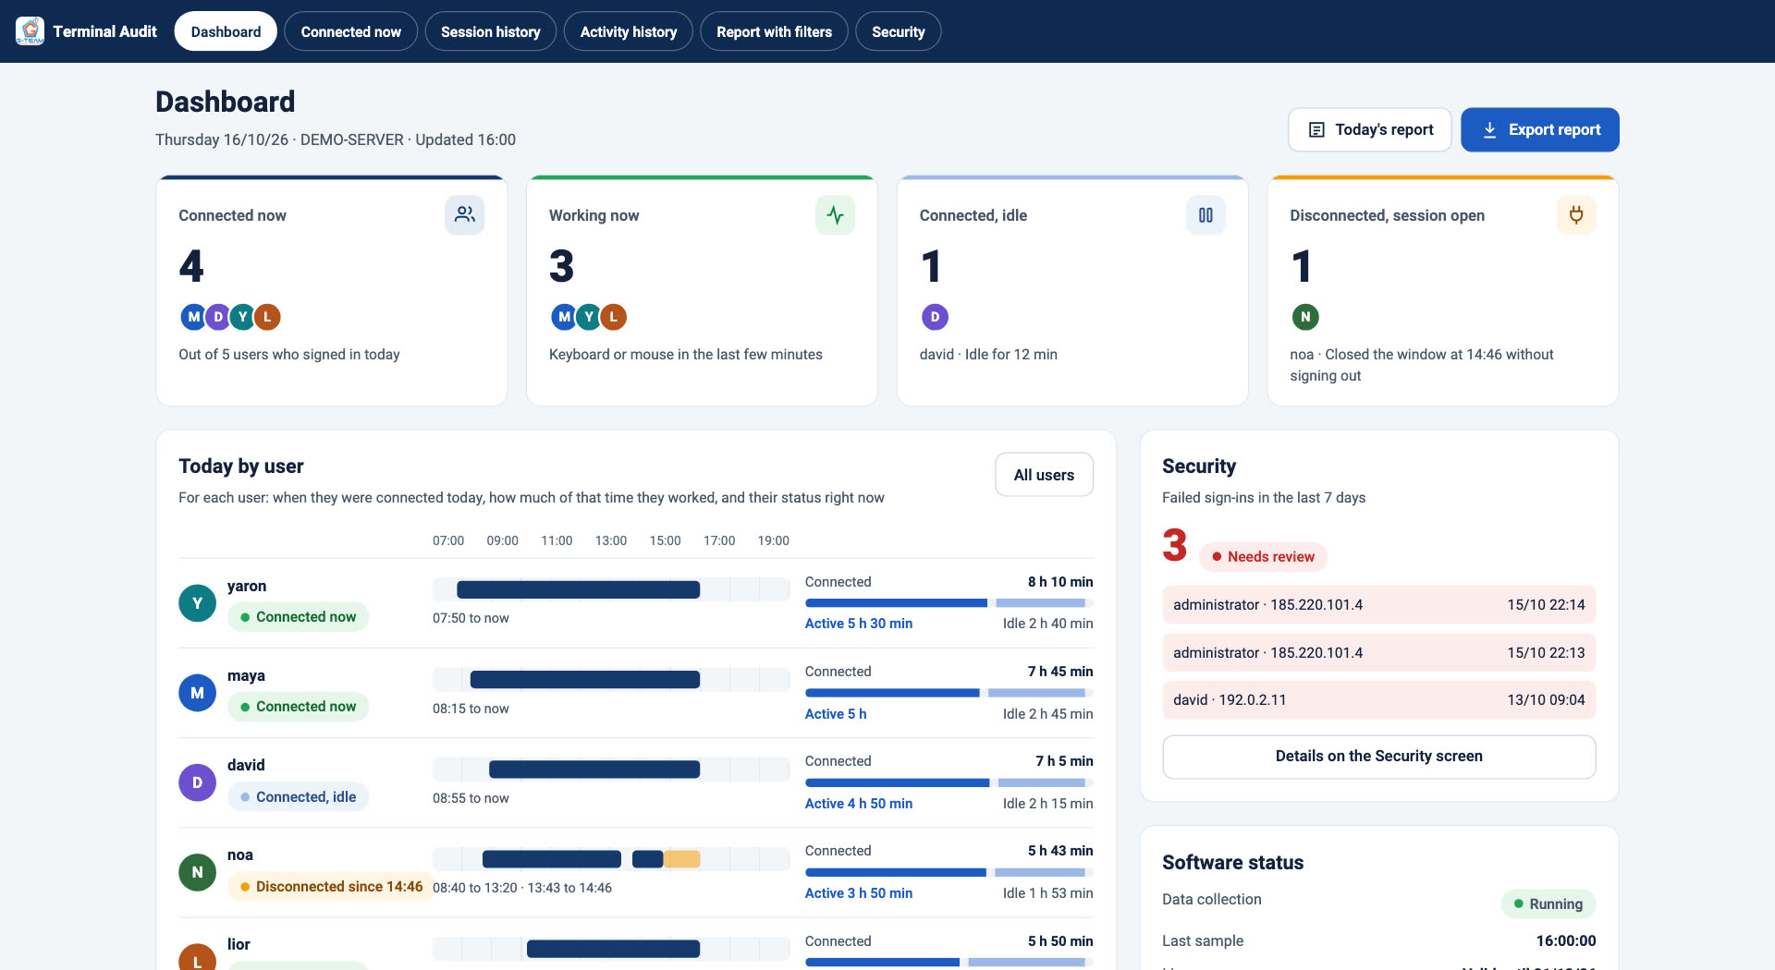Click yaron's Y avatar in Today by user
This screenshot has width=1775, height=970.
(197, 603)
